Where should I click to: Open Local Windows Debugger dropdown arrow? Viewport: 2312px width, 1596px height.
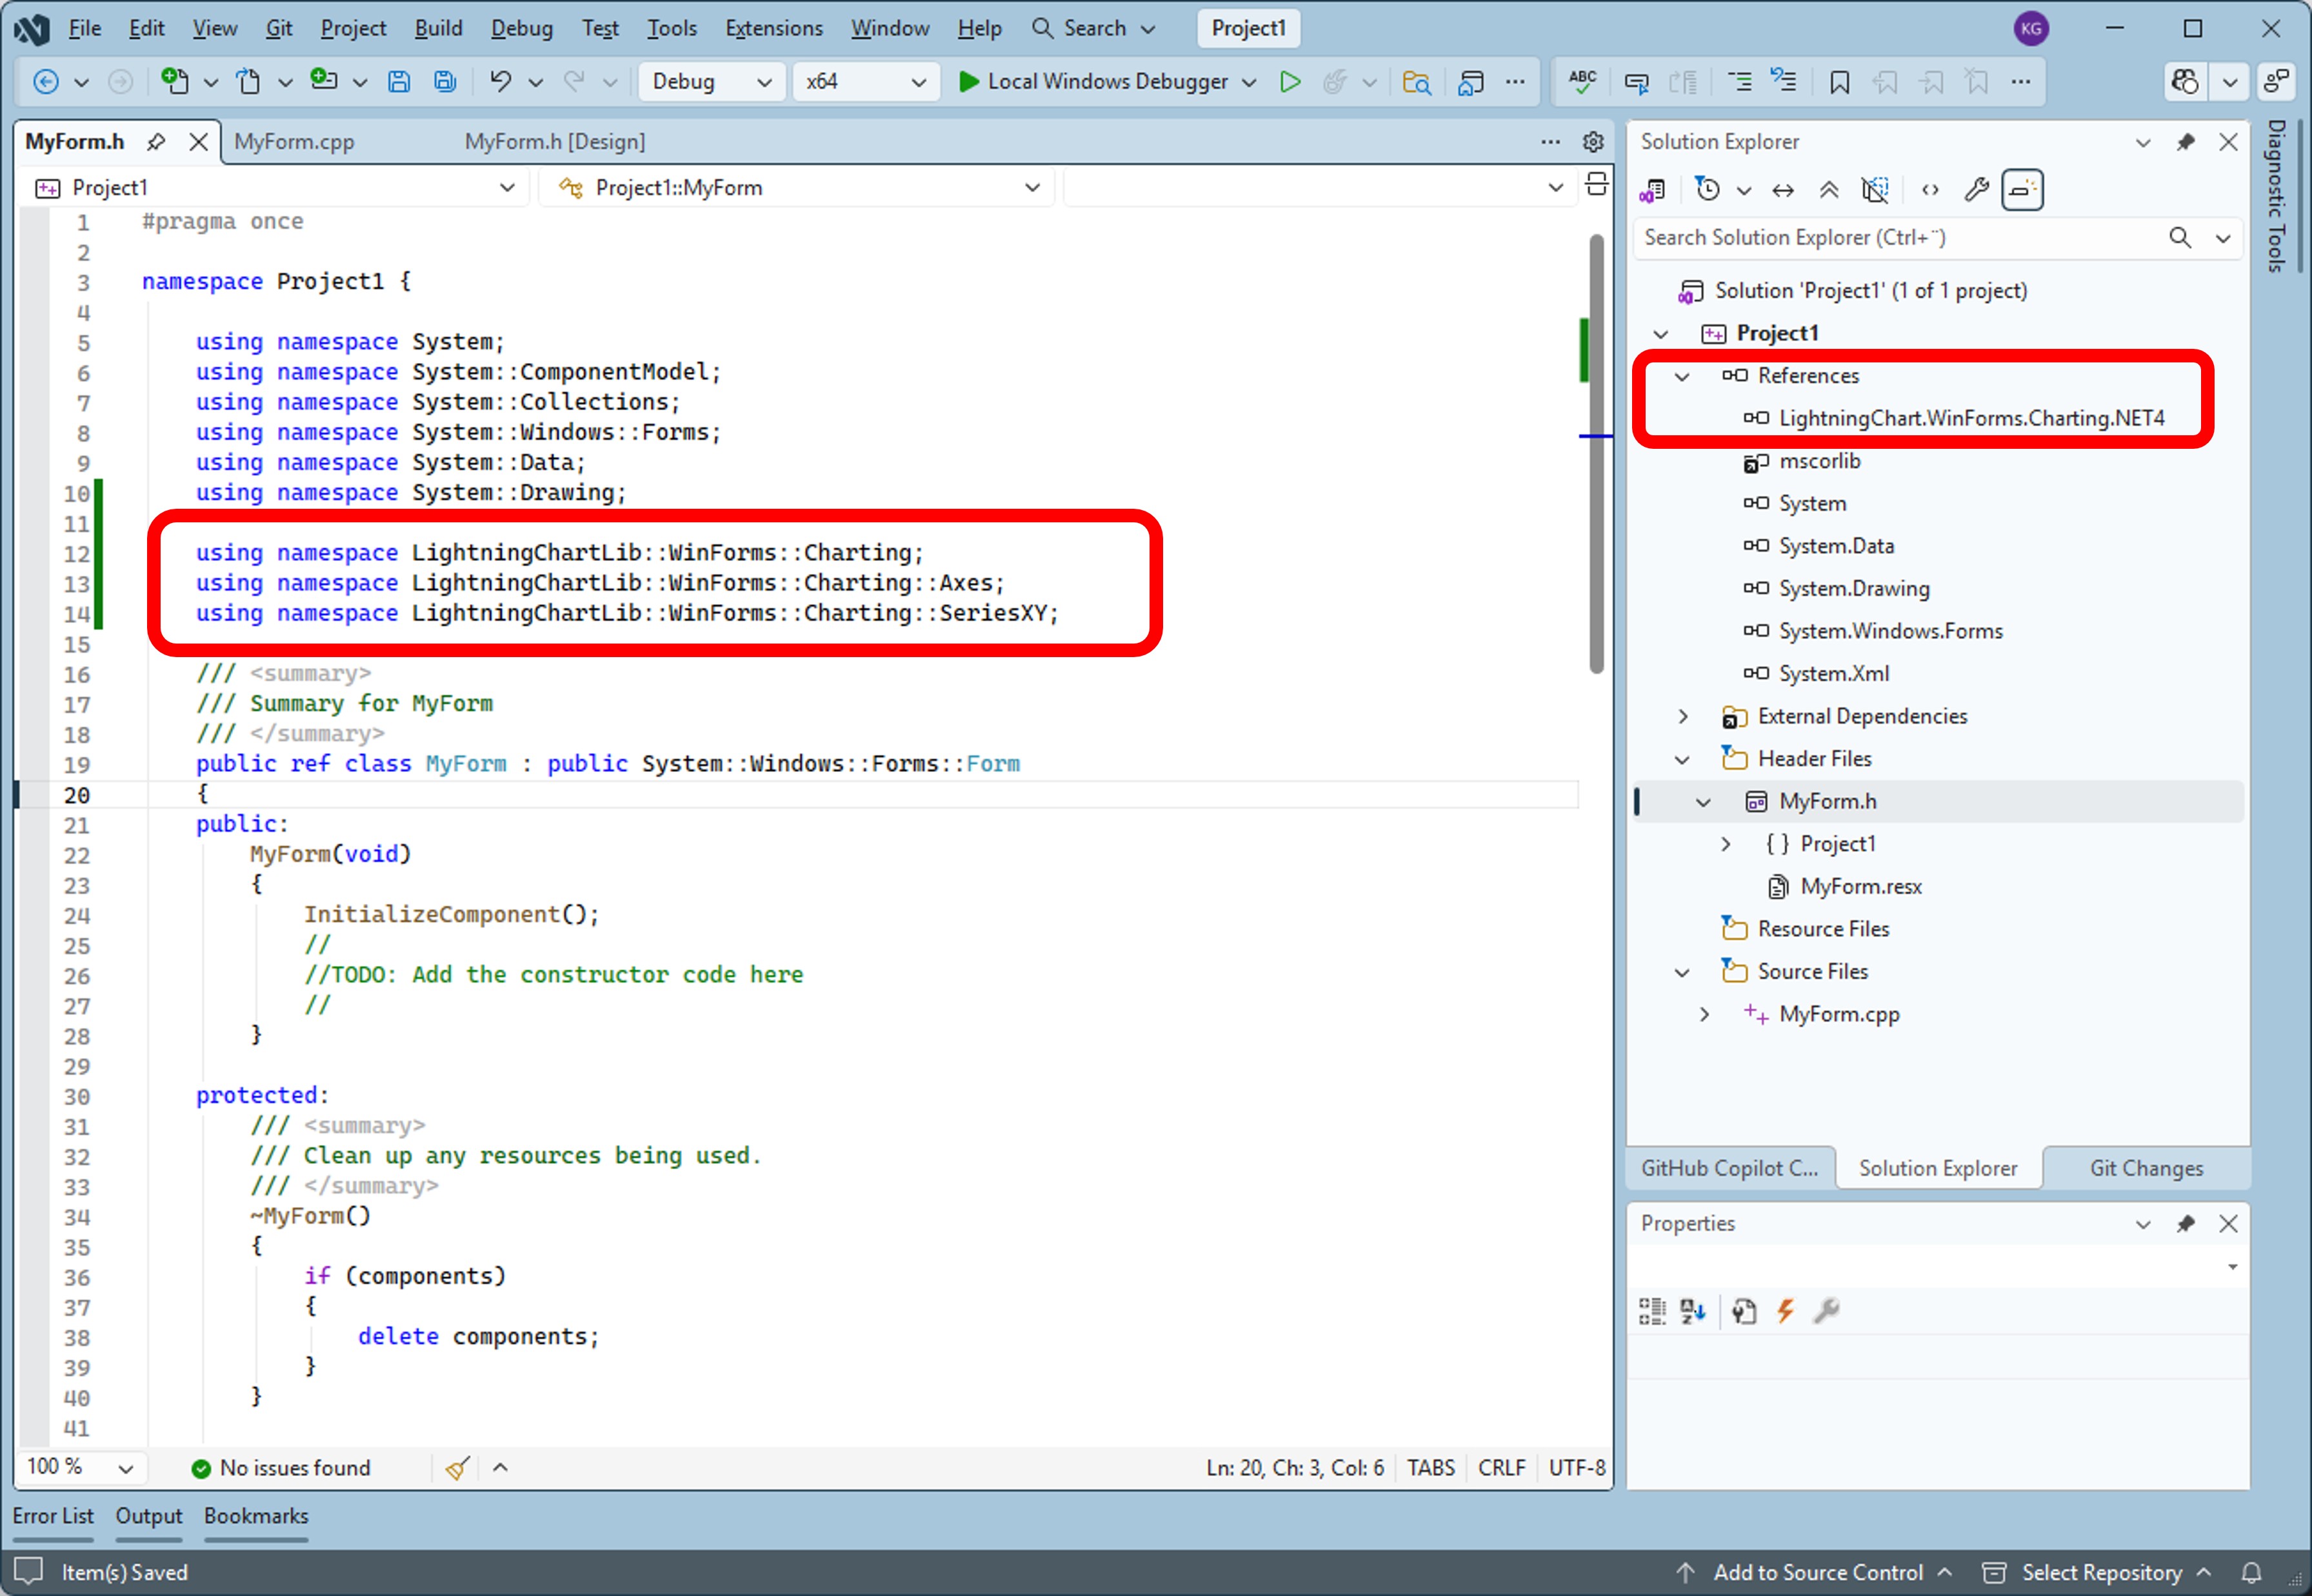point(1248,82)
